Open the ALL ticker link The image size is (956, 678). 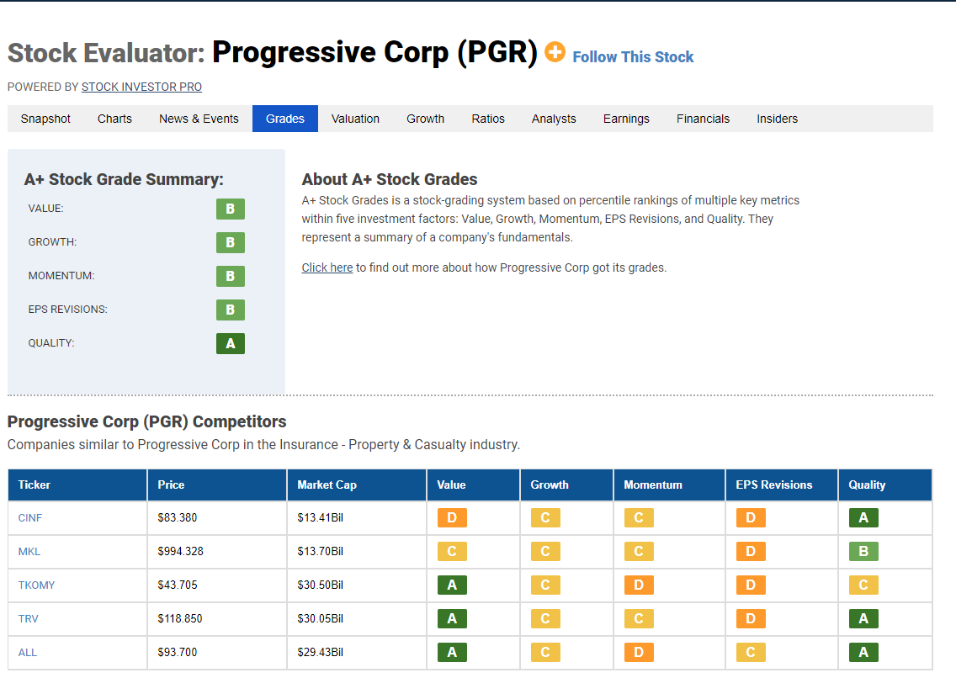tap(28, 653)
